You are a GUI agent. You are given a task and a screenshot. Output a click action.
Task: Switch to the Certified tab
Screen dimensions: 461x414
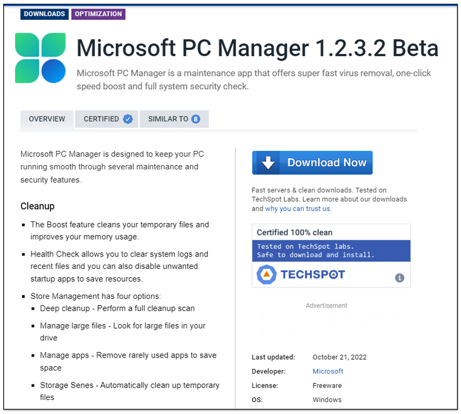click(x=102, y=119)
